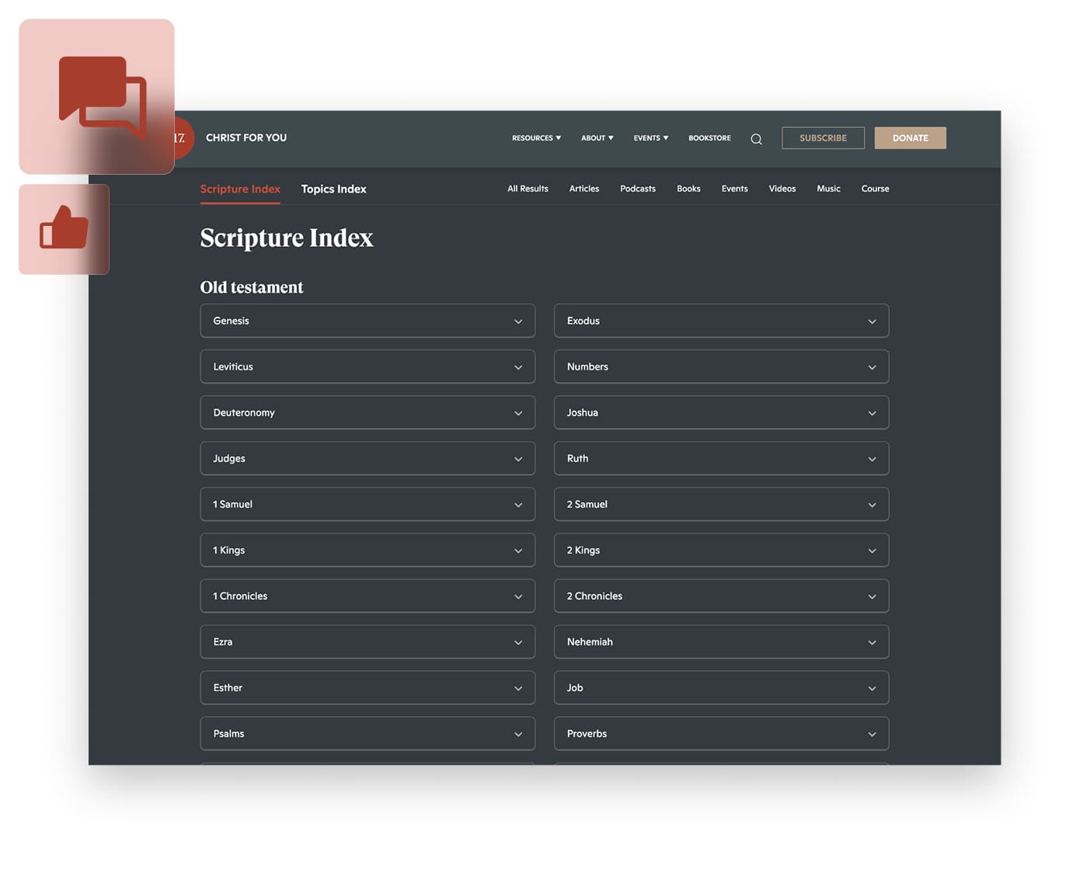Screen dimensions: 1090x875
Task: Expand the Proverbs dropdown
Action: tap(721, 733)
